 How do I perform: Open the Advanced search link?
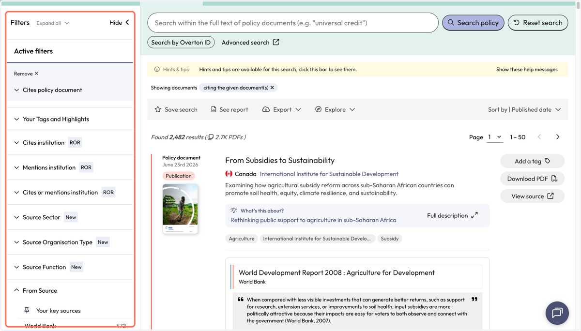pos(250,42)
